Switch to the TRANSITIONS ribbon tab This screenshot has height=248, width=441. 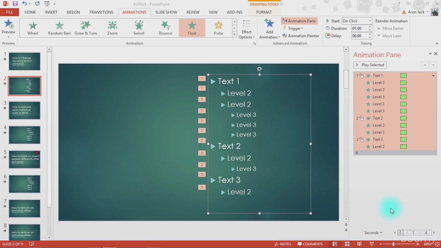point(101,12)
